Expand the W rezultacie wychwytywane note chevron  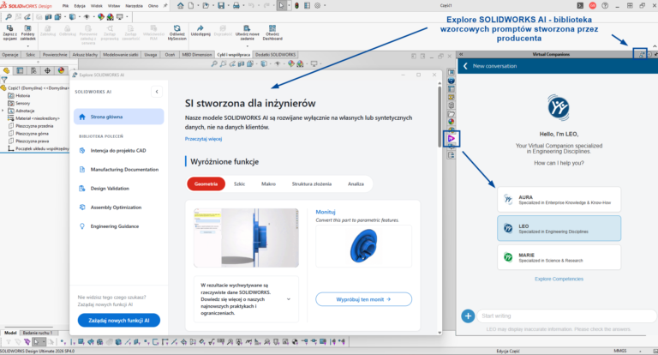[288, 299]
